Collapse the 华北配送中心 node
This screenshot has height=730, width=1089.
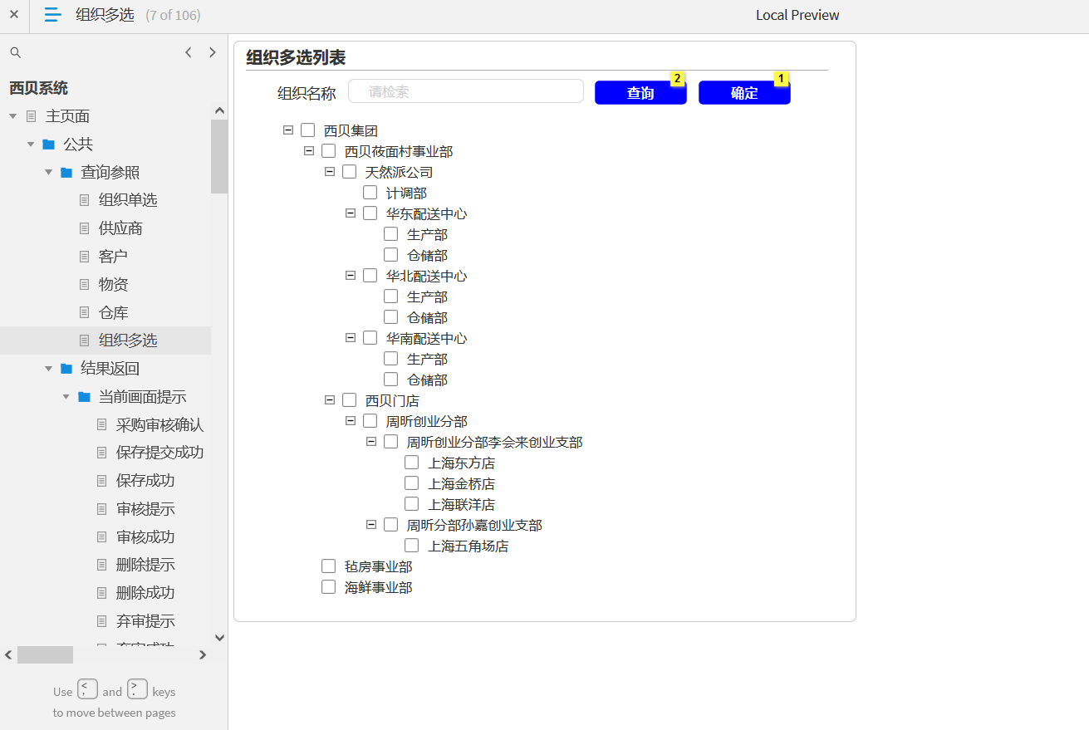[351, 275]
